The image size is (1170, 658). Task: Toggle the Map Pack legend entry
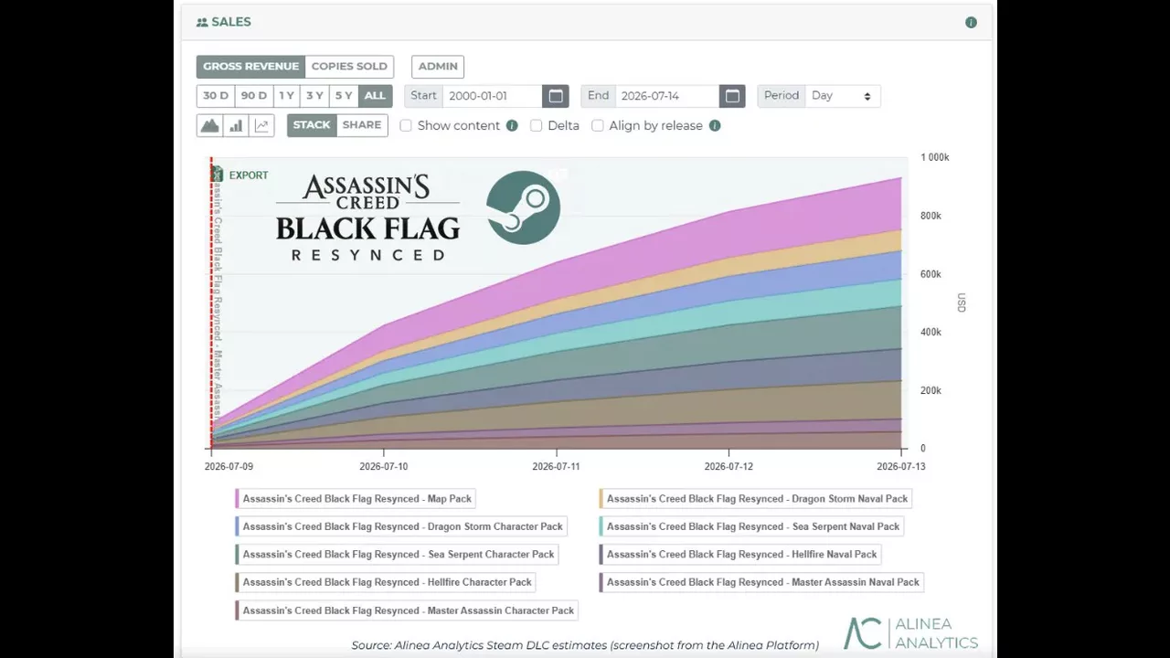(356, 499)
